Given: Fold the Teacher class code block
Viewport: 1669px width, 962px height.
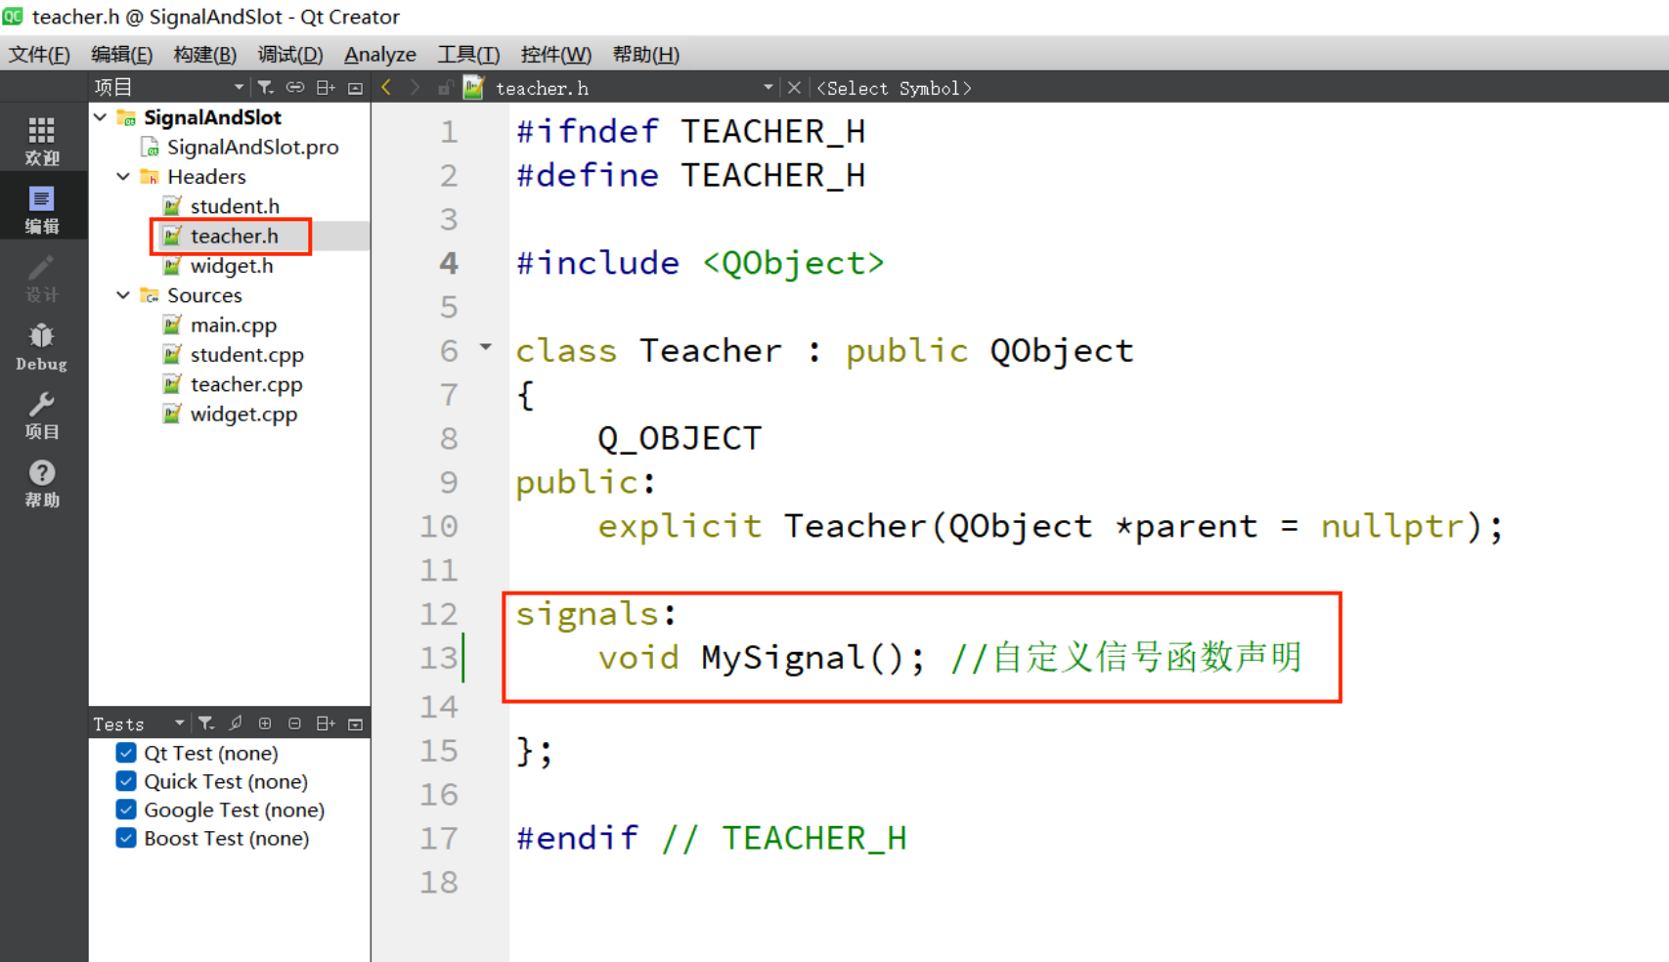Looking at the screenshot, I should click(486, 347).
